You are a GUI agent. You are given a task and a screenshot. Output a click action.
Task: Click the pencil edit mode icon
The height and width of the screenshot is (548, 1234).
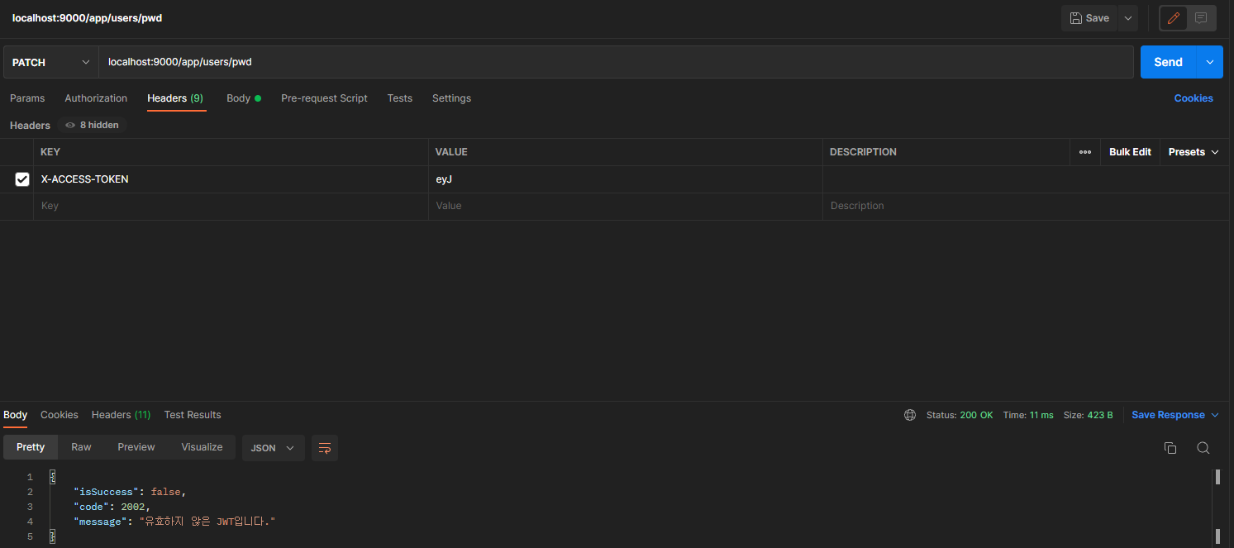pyautogui.click(x=1173, y=18)
